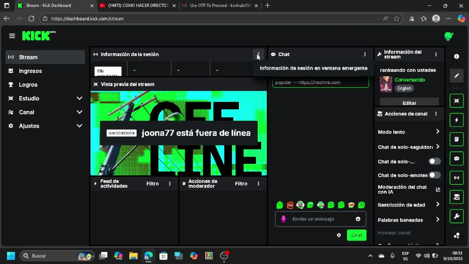Click the favorites star in address bar
The width and height of the screenshot is (469, 264).
[396, 18]
